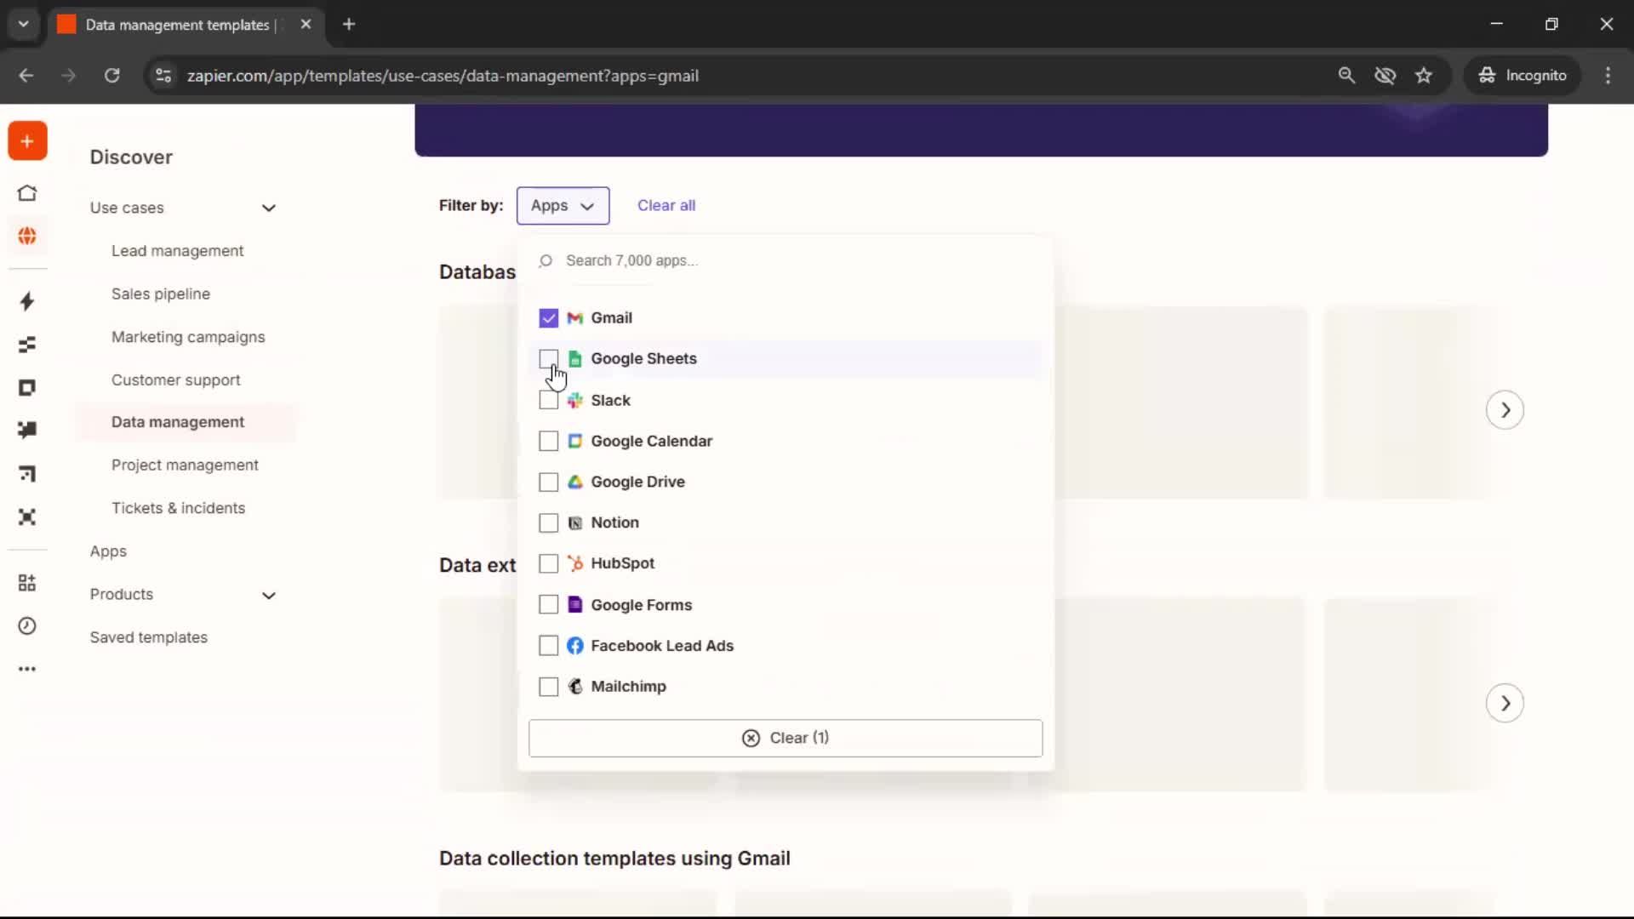Focus the browser address bar URL

click(x=443, y=76)
